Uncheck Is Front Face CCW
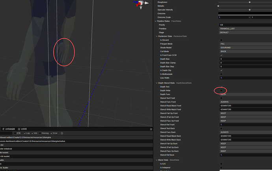 (x=221, y=55)
